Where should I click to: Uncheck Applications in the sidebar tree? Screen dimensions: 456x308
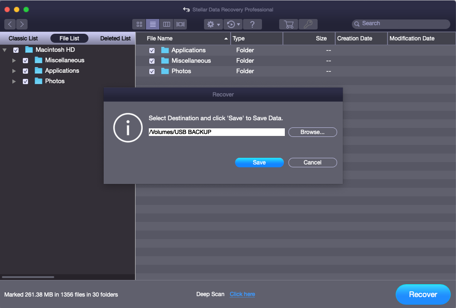[x=25, y=71]
